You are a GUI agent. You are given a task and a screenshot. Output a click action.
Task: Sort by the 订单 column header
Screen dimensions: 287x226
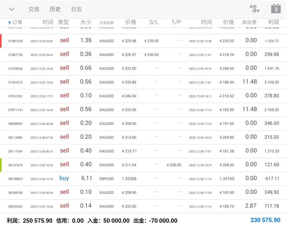pyautogui.click(x=17, y=22)
